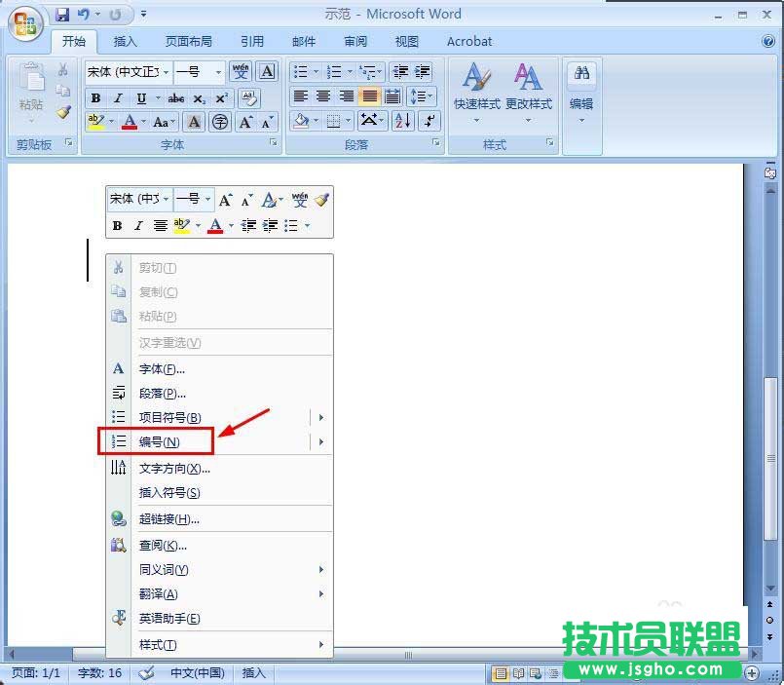784x685 pixels.
Task: Toggle align left in ribbon
Action: pyautogui.click(x=300, y=95)
